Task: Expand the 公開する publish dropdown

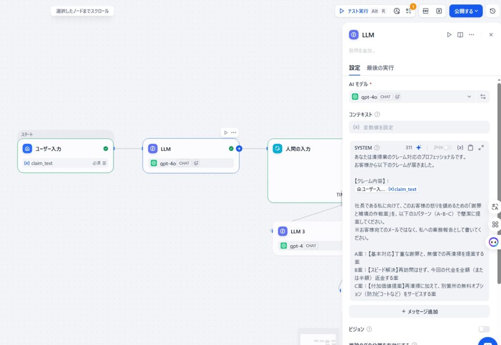Action: tap(477, 11)
